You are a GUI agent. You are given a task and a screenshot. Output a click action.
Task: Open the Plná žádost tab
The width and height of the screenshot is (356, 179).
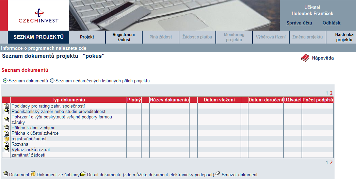[x=161, y=37]
